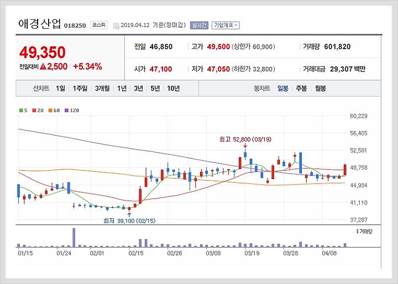Switch to 일봉 daily candle chart

pos(283,88)
